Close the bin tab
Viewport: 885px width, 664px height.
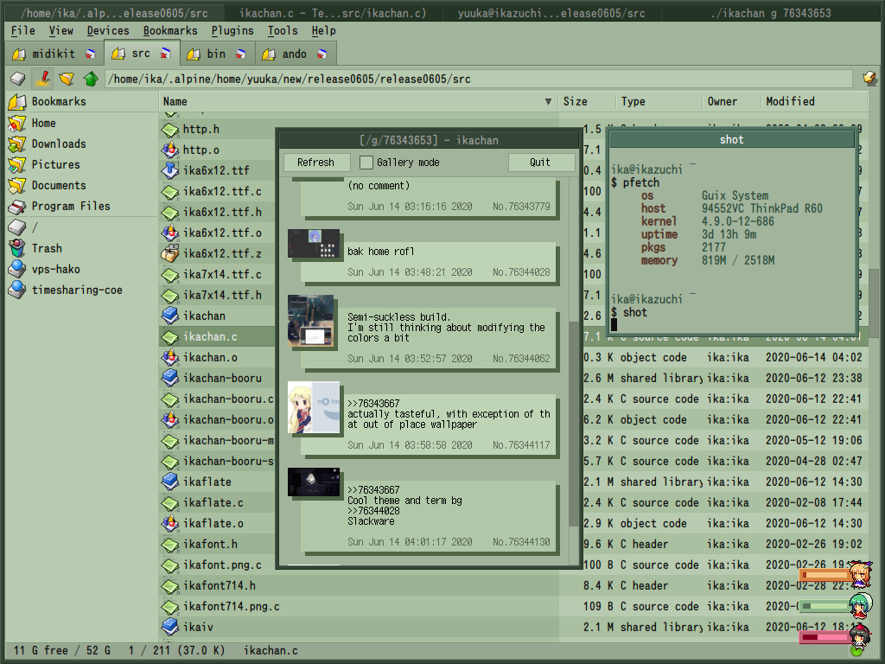241,54
